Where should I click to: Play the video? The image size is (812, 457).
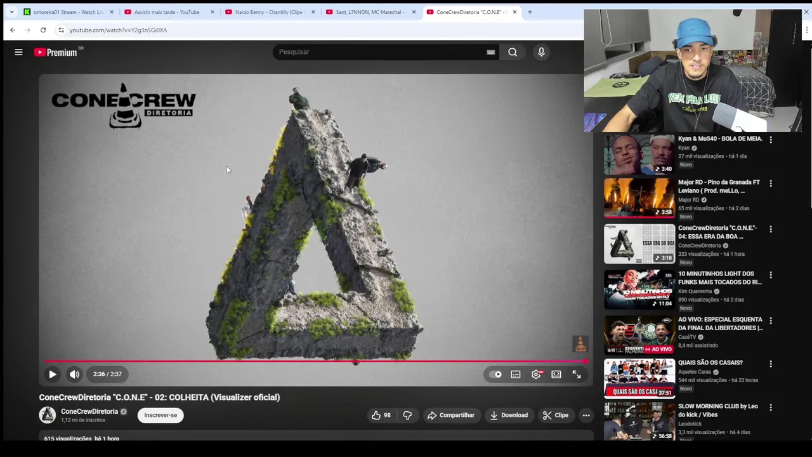click(x=53, y=374)
